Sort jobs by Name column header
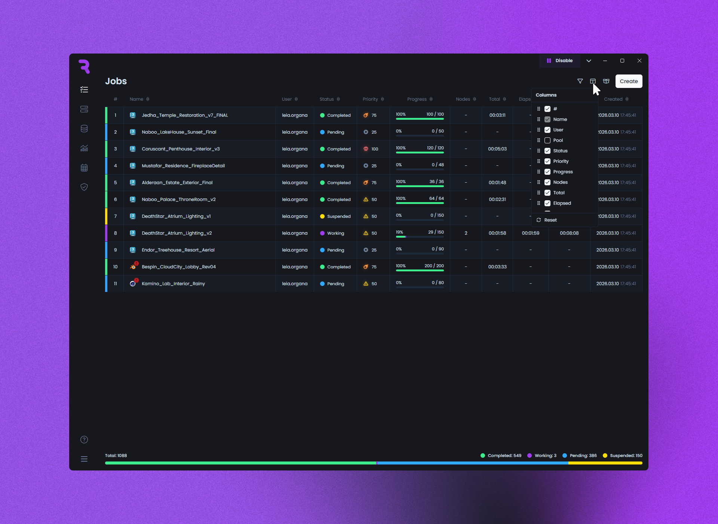 pyautogui.click(x=139, y=99)
